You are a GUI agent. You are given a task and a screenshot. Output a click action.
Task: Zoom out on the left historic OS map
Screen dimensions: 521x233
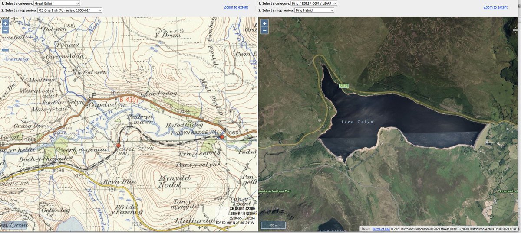[x=5, y=30]
